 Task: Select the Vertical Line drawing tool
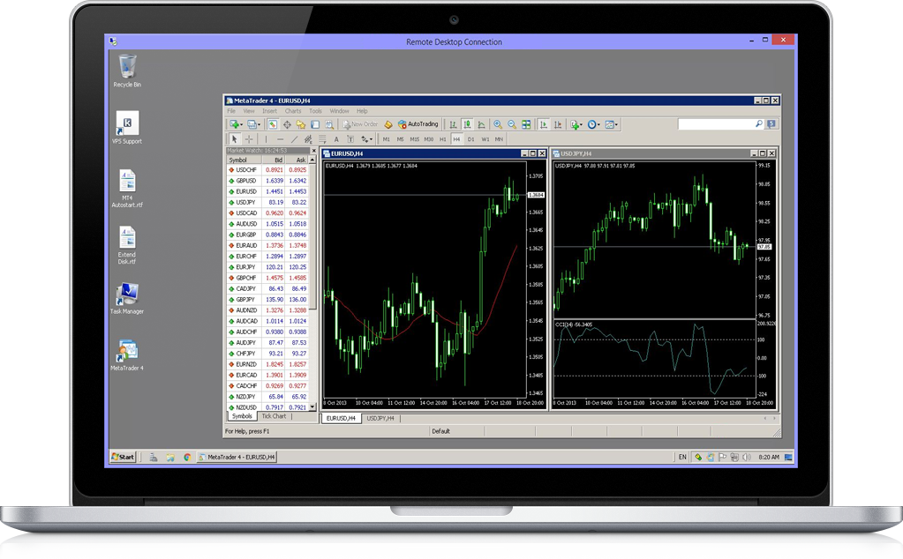[x=266, y=139]
